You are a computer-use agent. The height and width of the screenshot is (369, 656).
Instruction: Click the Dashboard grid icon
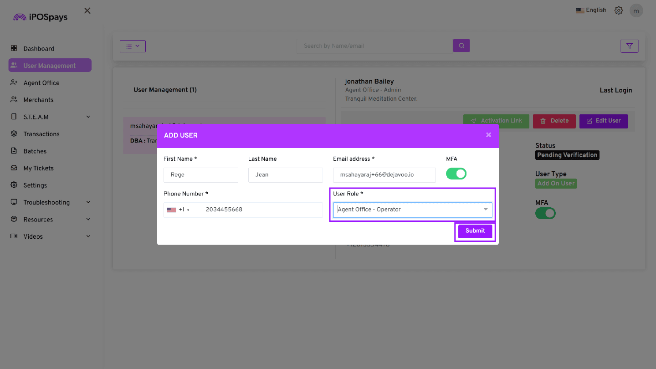tap(14, 48)
